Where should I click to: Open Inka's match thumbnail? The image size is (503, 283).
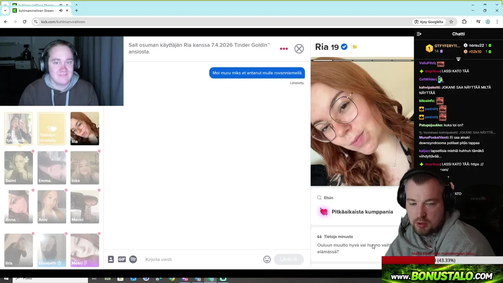tap(85, 168)
